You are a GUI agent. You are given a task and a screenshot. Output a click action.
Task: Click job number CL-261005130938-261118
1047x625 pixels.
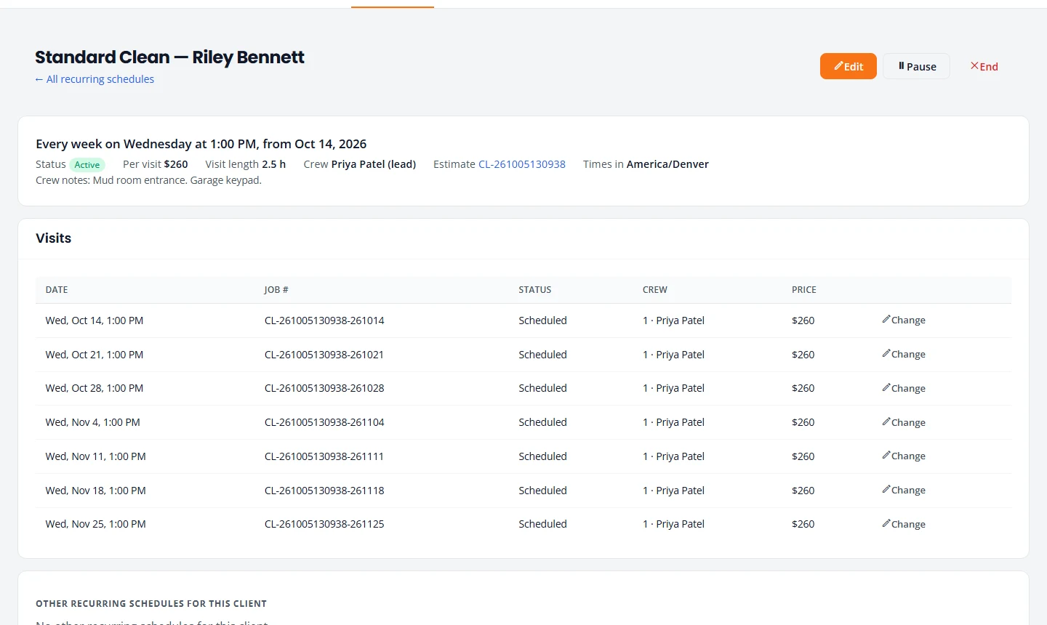coord(324,491)
